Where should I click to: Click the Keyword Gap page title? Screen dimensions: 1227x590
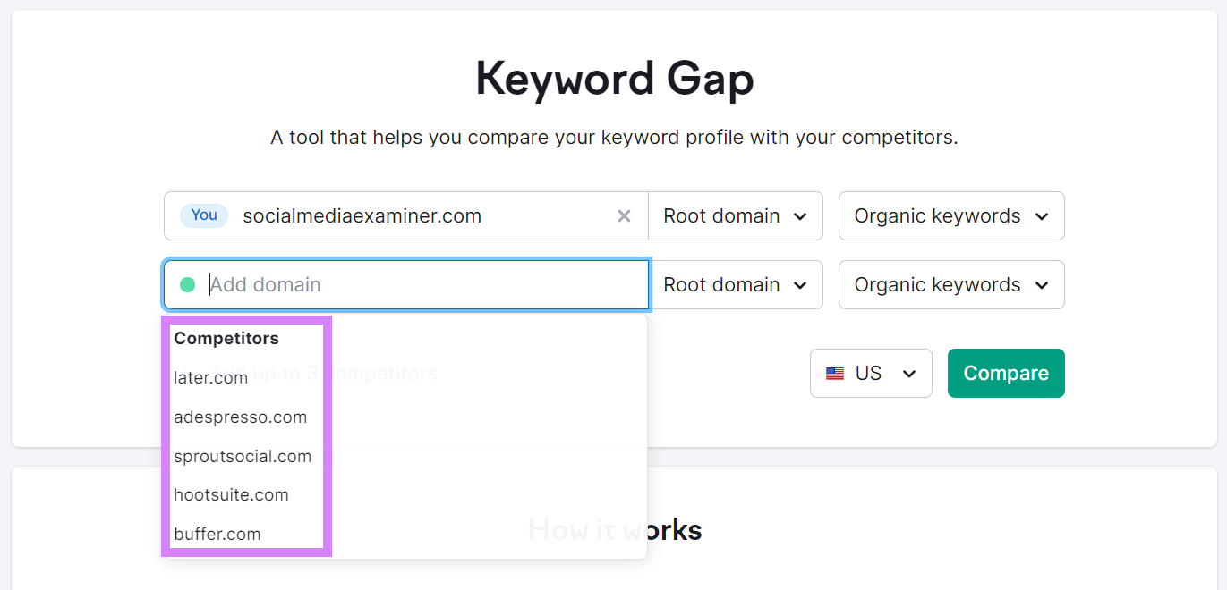coord(614,79)
